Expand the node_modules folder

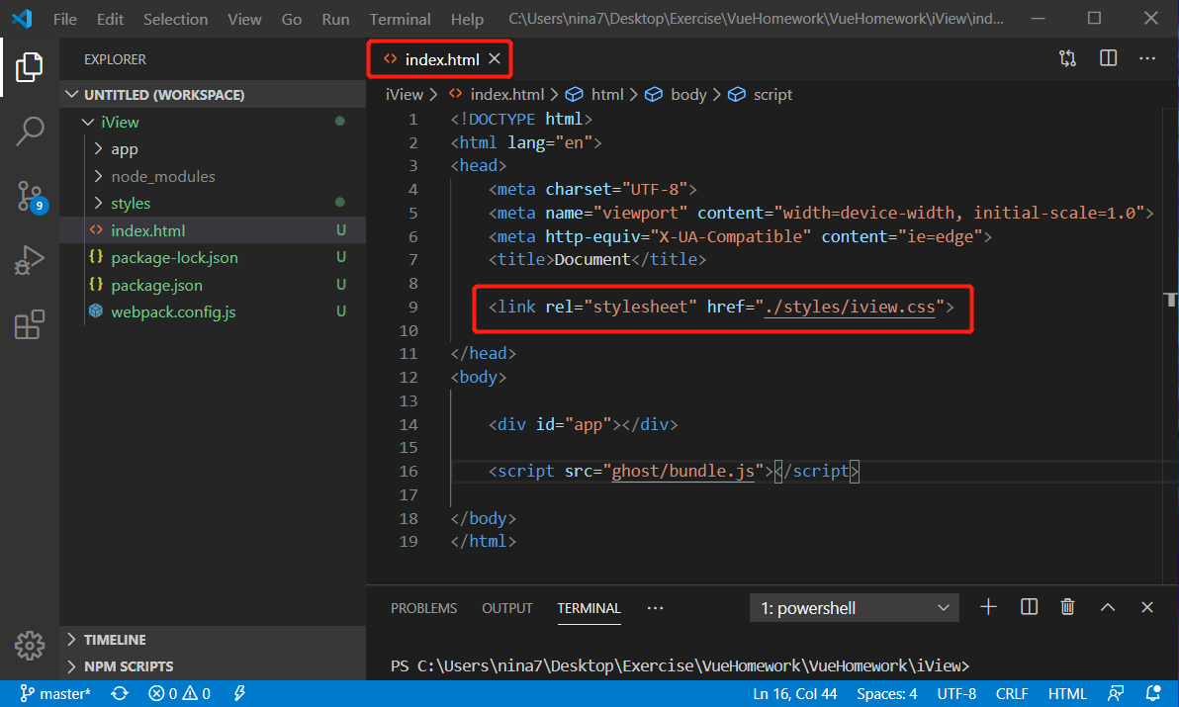(213, 176)
